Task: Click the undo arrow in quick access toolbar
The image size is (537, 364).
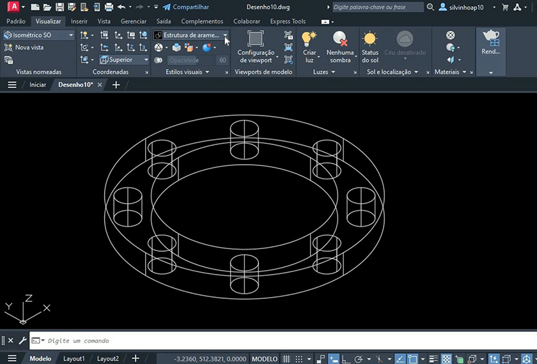Action: tap(121, 7)
